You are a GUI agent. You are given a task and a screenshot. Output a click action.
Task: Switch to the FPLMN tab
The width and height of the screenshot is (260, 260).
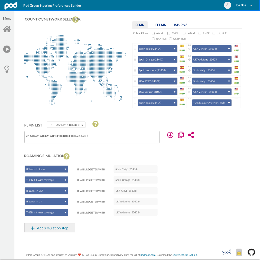coord(161,25)
